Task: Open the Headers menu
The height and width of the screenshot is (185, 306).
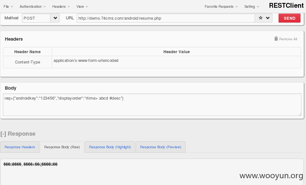Action: [61, 6]
